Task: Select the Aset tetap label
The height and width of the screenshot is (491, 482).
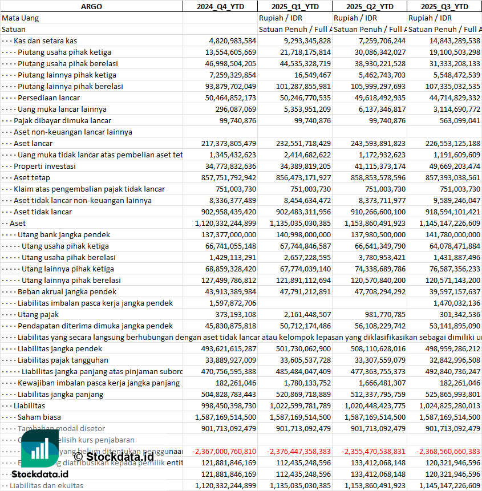Action: tap(31, 177)
